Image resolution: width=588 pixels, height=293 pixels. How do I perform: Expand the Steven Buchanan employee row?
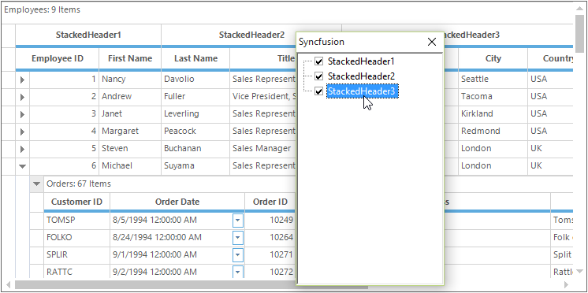[23, 149]
